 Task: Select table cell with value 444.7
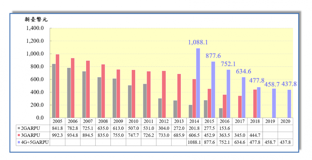click(255, 135)
